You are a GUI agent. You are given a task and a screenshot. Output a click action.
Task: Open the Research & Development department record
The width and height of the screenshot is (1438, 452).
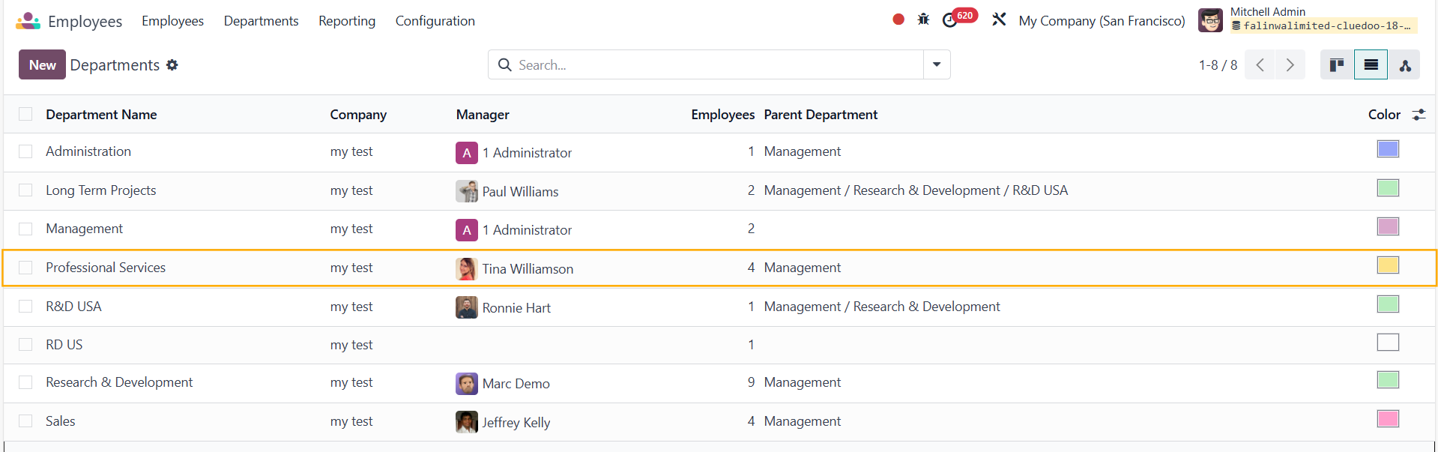click(x=119, y=382)
